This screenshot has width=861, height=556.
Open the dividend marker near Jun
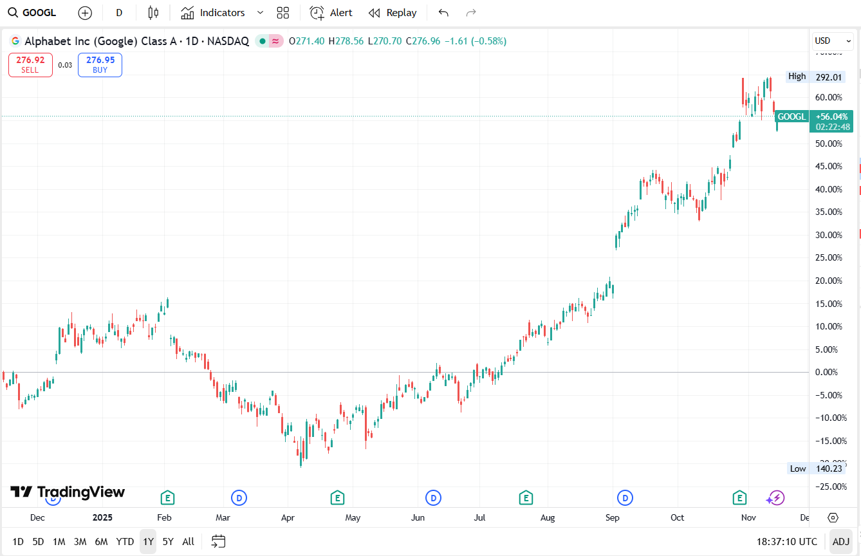[x=433, y=497]
